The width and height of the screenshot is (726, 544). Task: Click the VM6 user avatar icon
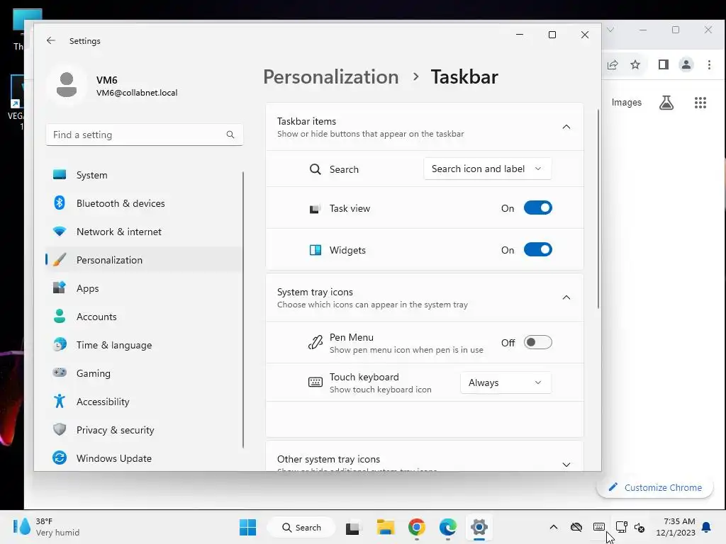point(67,85)
